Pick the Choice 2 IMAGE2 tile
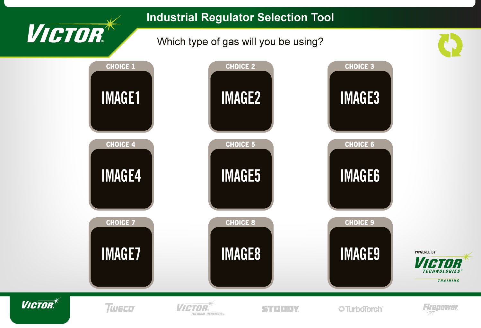Viewport: 481px width, 328px height. click(241, 98)
